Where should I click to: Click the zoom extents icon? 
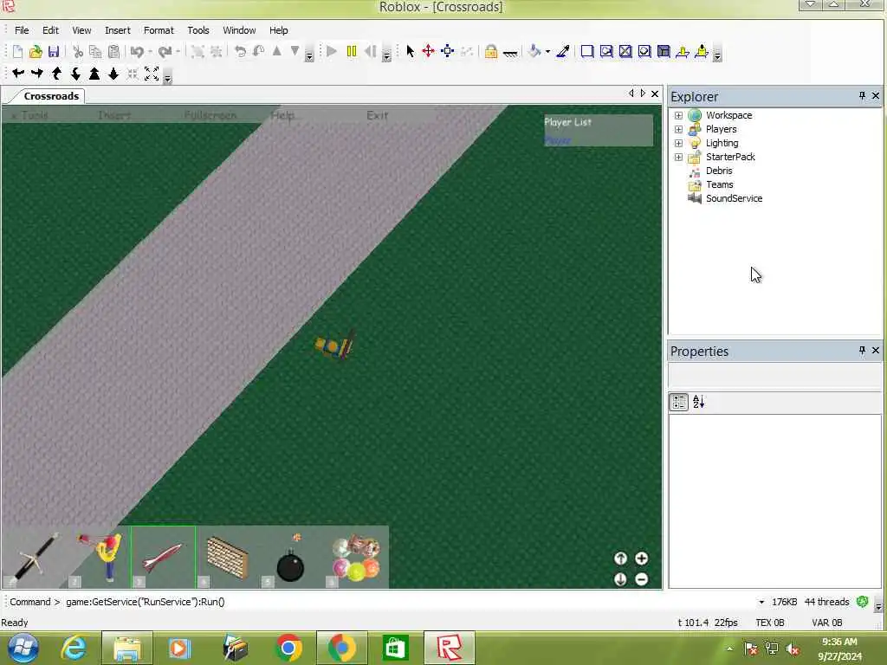152,74
